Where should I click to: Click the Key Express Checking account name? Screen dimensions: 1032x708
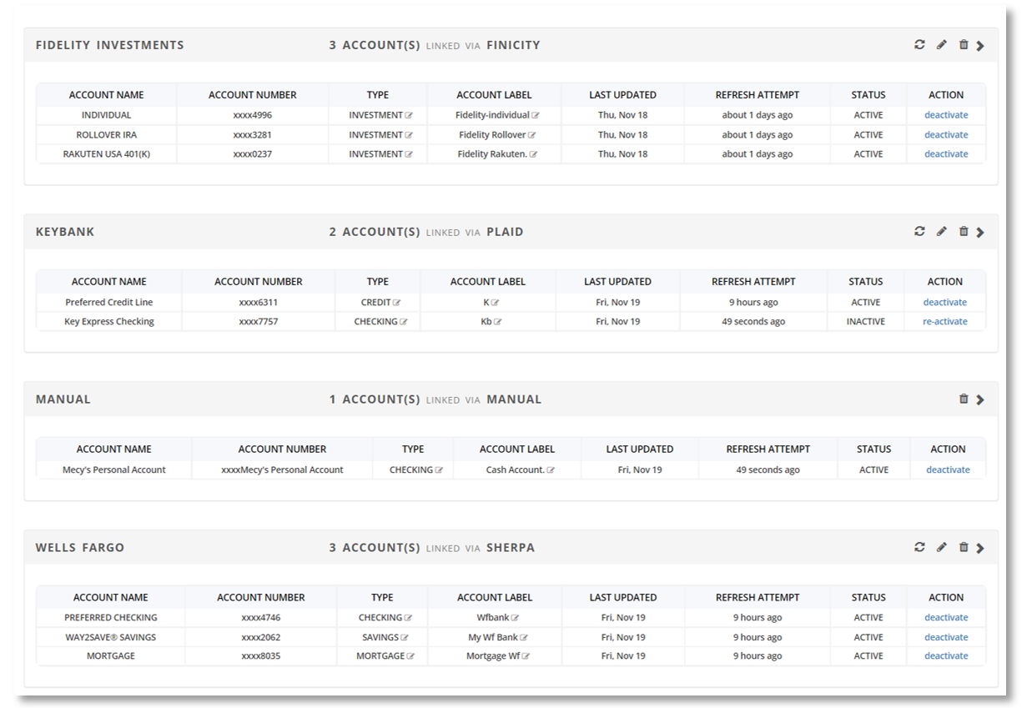pos(109,321)
